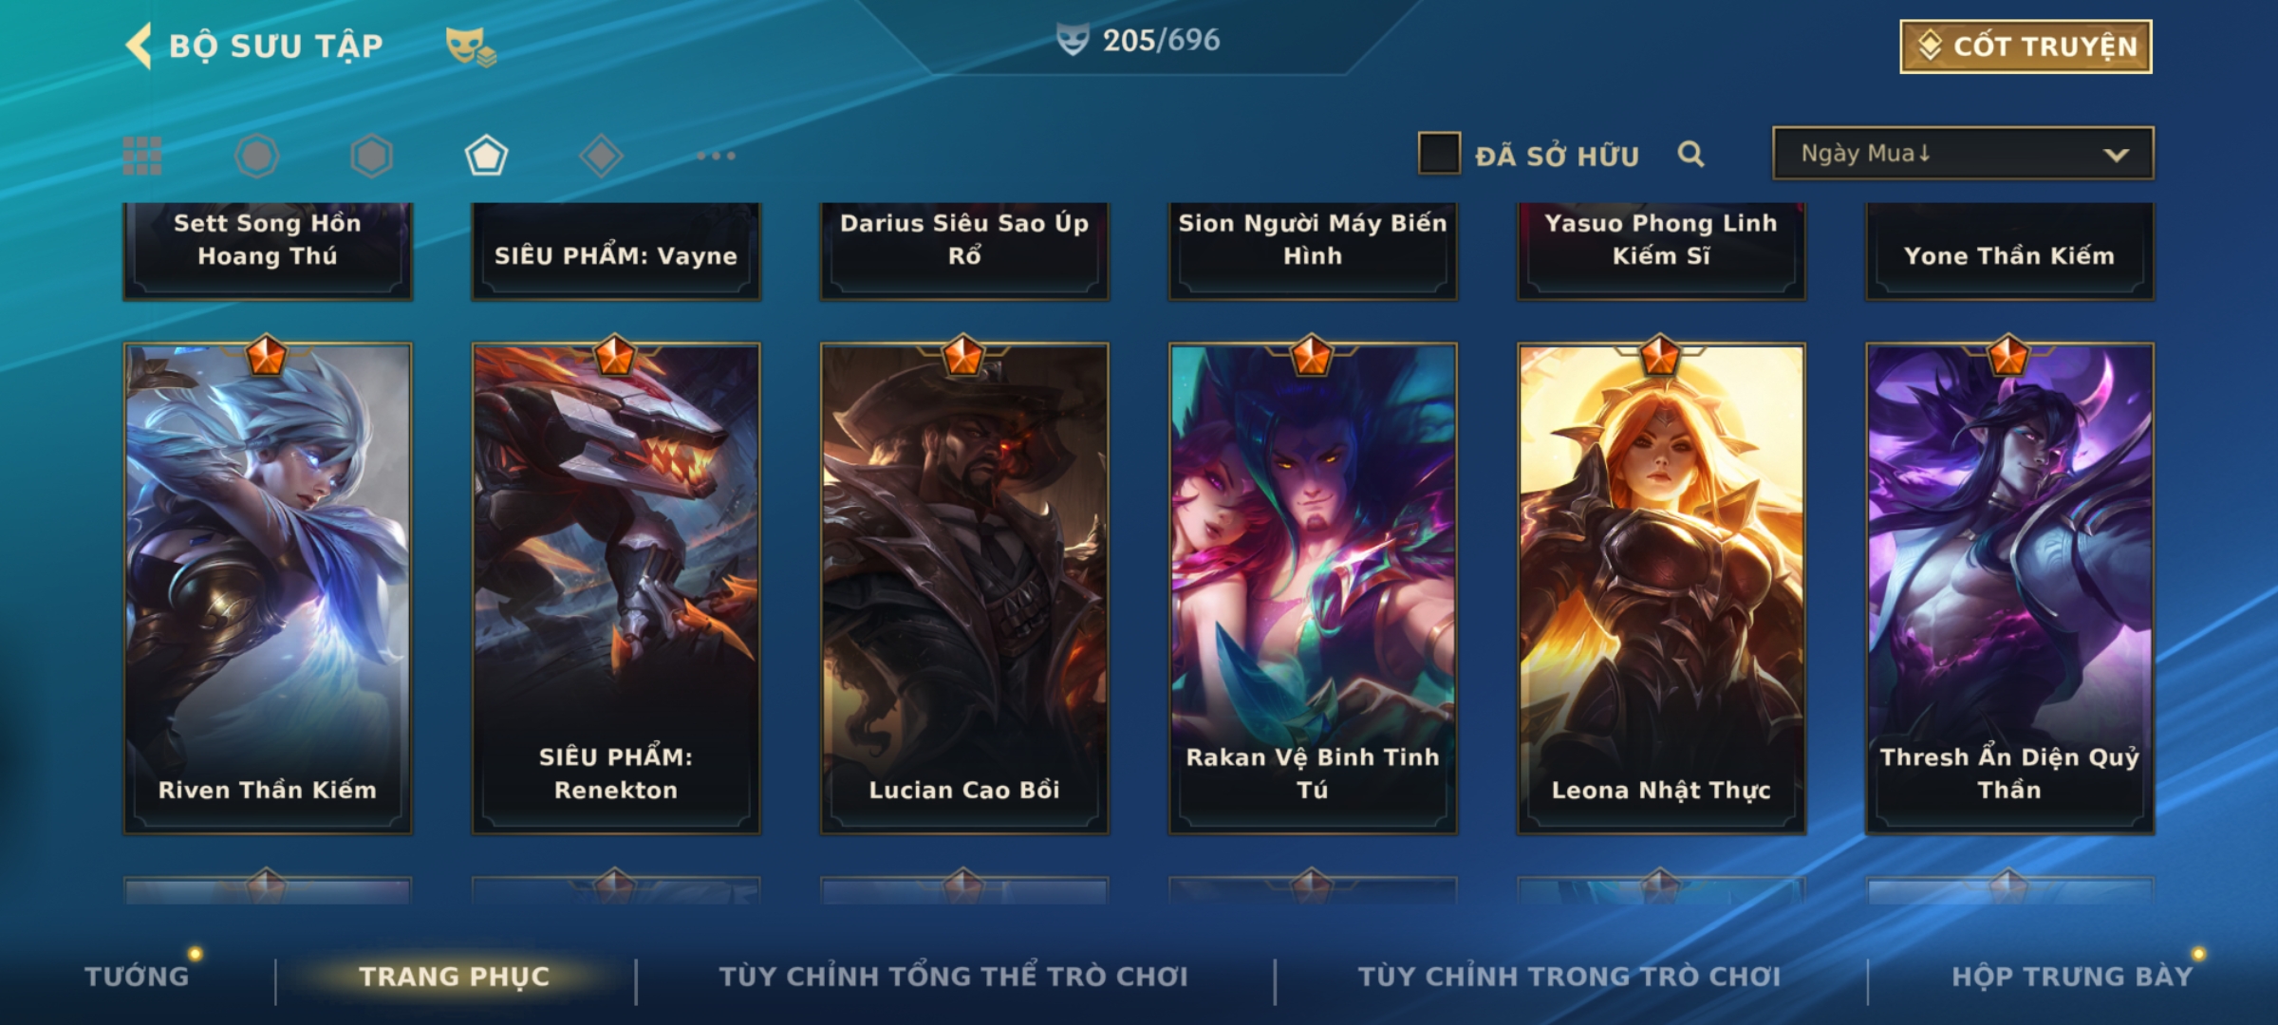Open the three-dots more filters icon
Screen dimensions: 2278x1025
716,156
